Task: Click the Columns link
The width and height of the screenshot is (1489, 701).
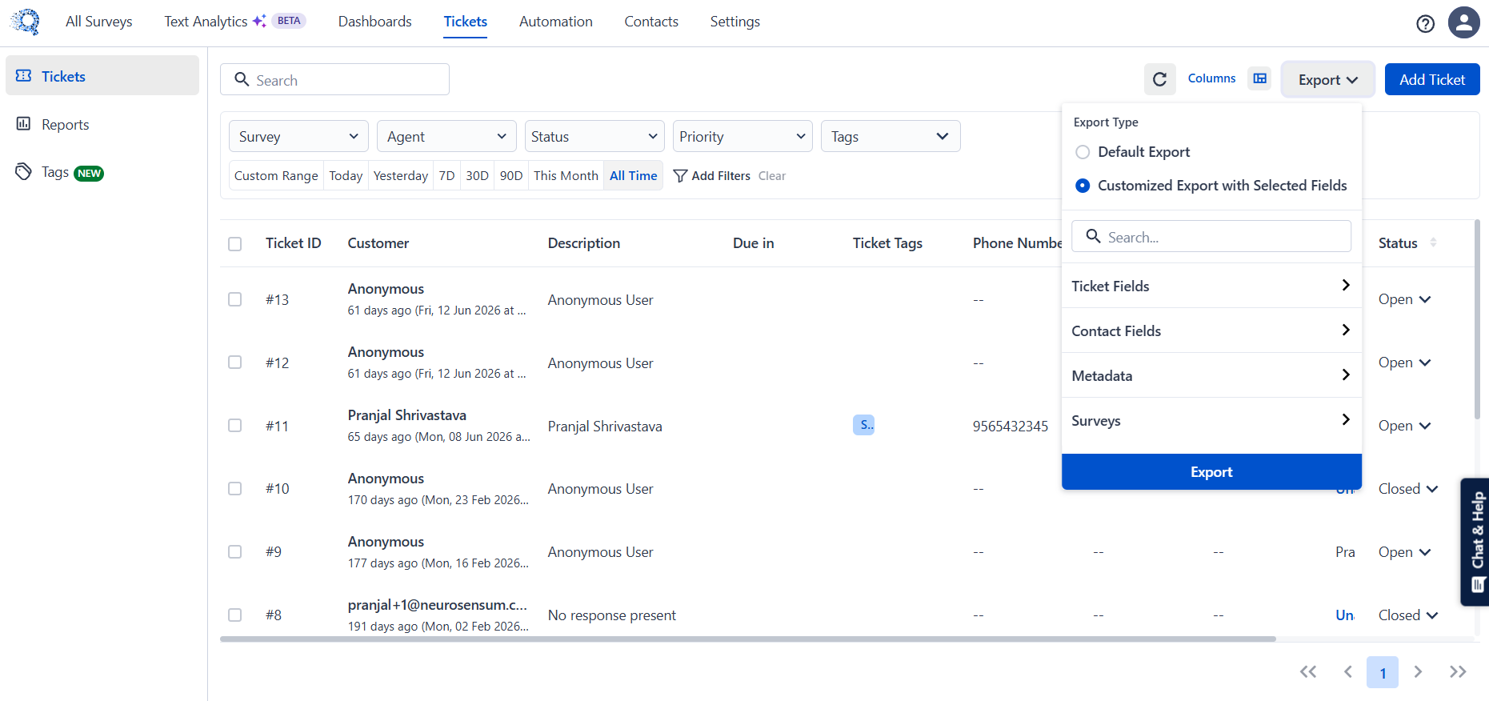Action: coord(1211,78)
